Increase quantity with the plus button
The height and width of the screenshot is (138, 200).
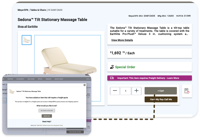tap(136, 91)
